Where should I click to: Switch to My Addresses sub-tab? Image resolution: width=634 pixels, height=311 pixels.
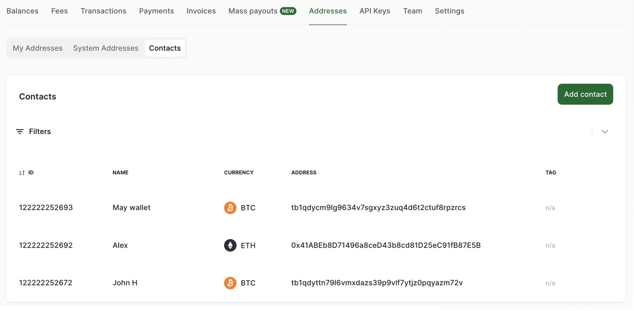coord(37,48)
